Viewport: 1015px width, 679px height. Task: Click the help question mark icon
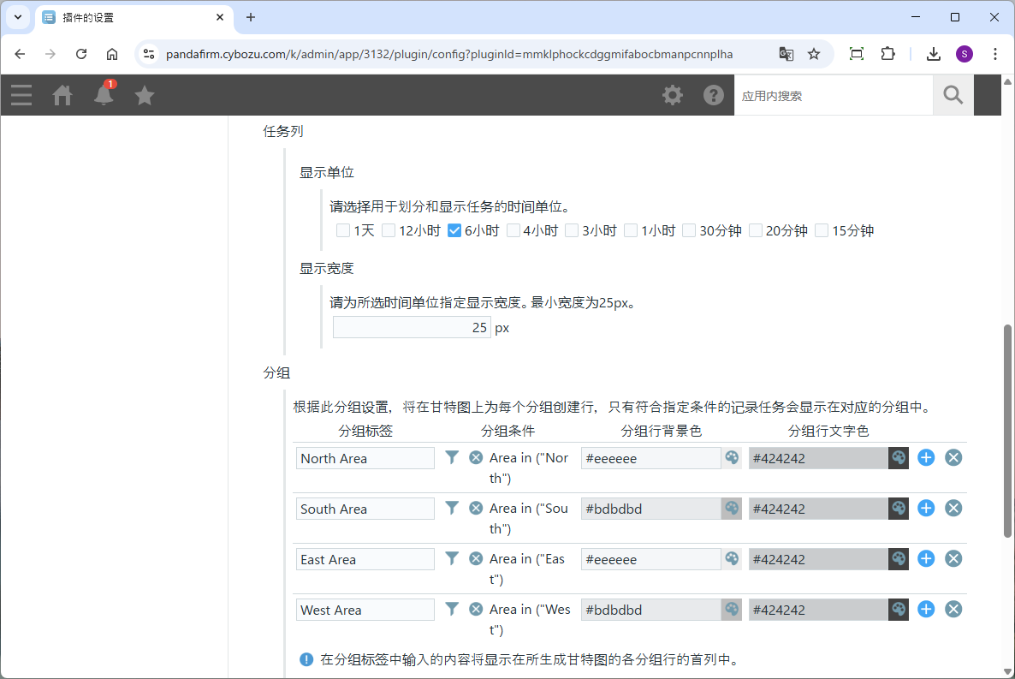pyautogui.click(x=714, y=95)
